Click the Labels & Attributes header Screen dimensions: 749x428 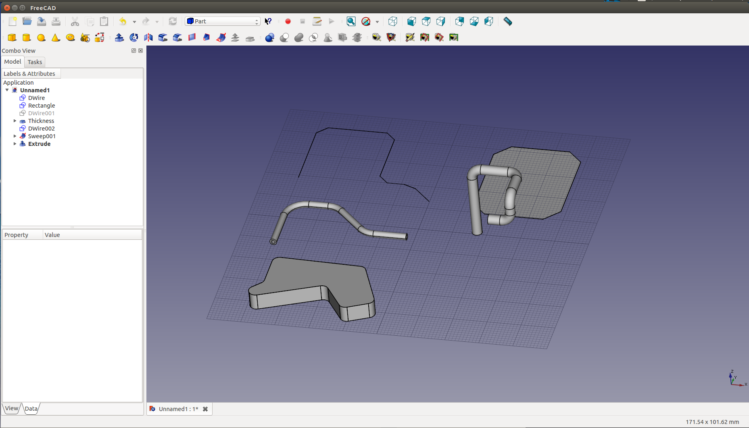coord(29,74)
